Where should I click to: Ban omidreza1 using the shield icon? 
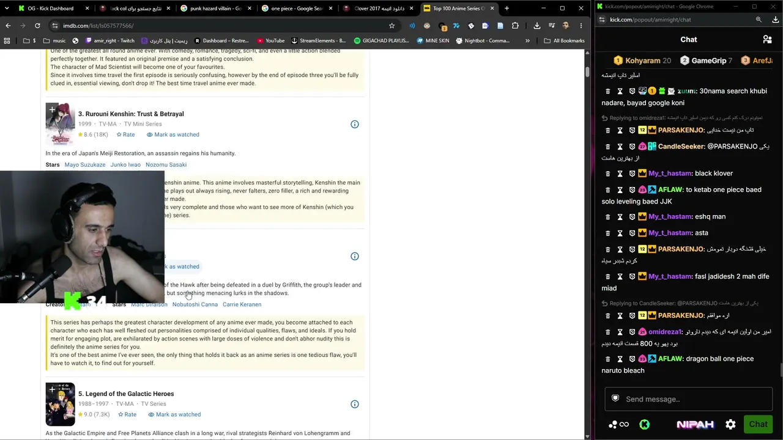tap(632, 332)
